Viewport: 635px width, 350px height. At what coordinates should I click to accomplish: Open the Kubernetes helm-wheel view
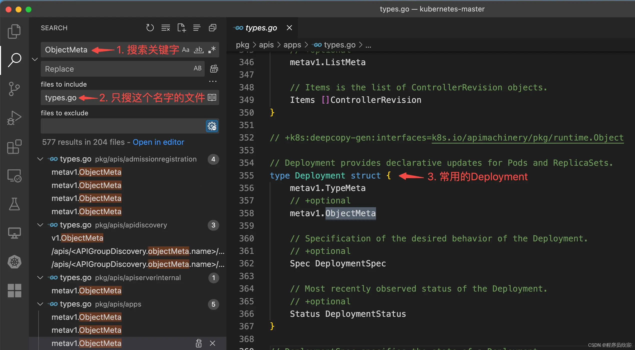tap(14, 262)
